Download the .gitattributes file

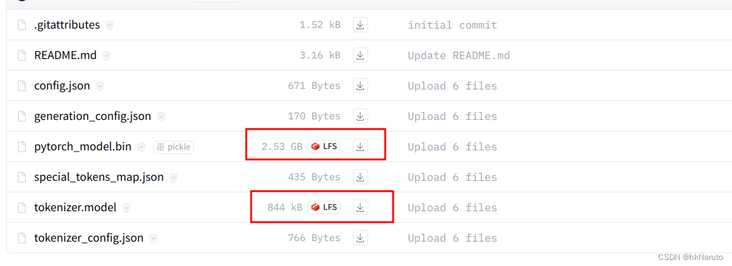coord(360,25)
